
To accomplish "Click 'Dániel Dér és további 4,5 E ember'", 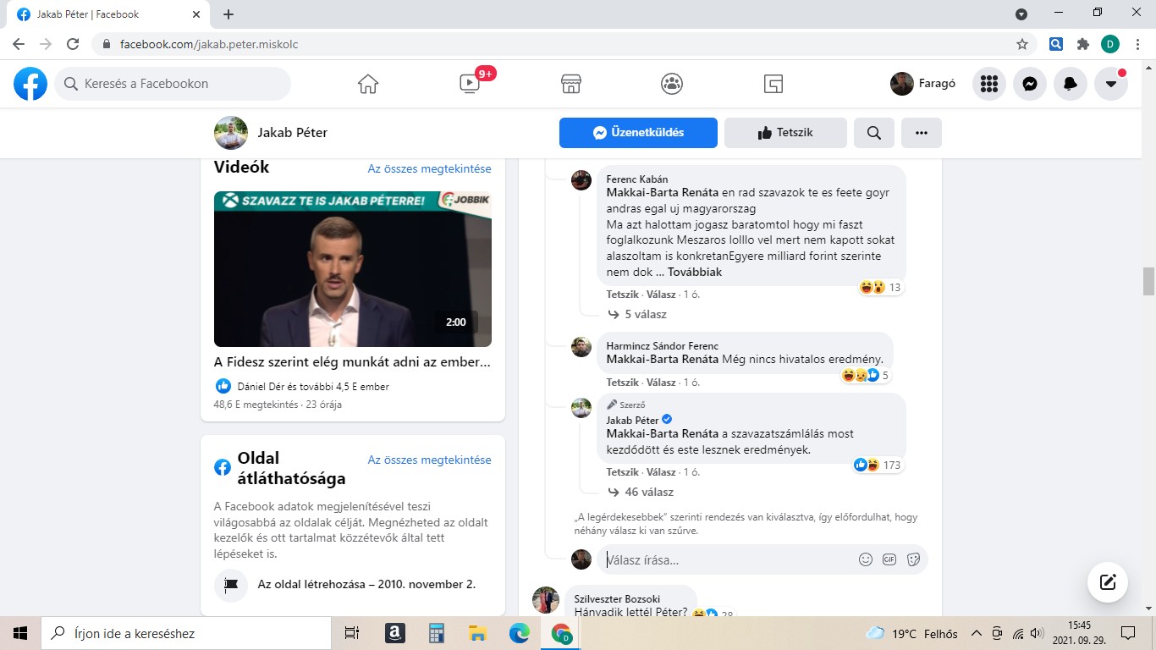I will [x=313, y=387].
